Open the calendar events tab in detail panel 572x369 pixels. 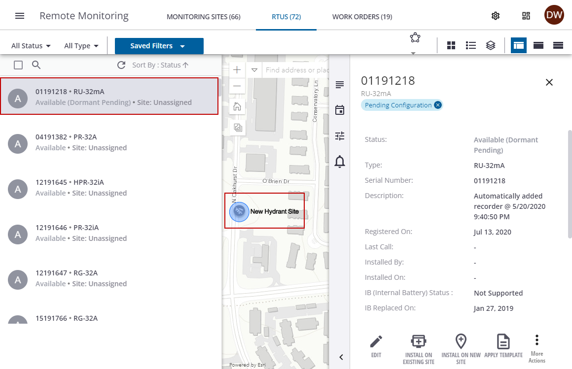[340, 110]
